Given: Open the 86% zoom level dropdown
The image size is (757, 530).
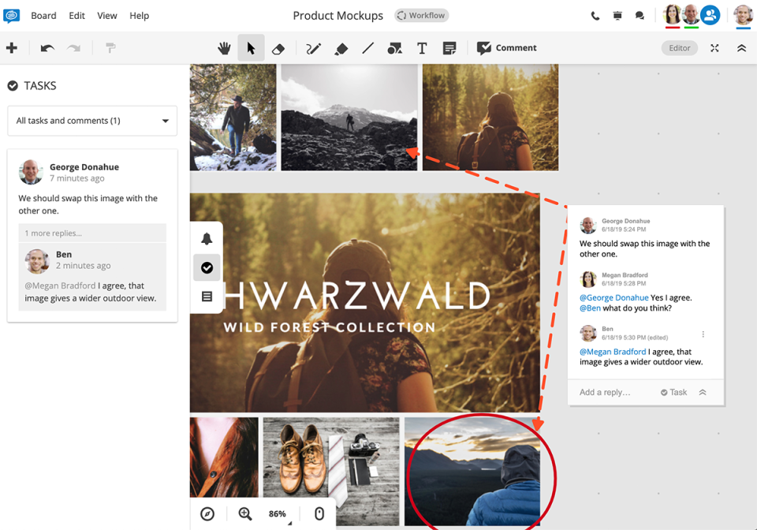Looking at the screenshot, I should coord(278,513).
